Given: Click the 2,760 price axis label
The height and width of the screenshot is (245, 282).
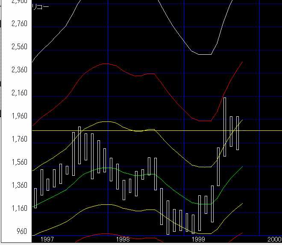Looking at the screenshot, I should coord(19,23).
